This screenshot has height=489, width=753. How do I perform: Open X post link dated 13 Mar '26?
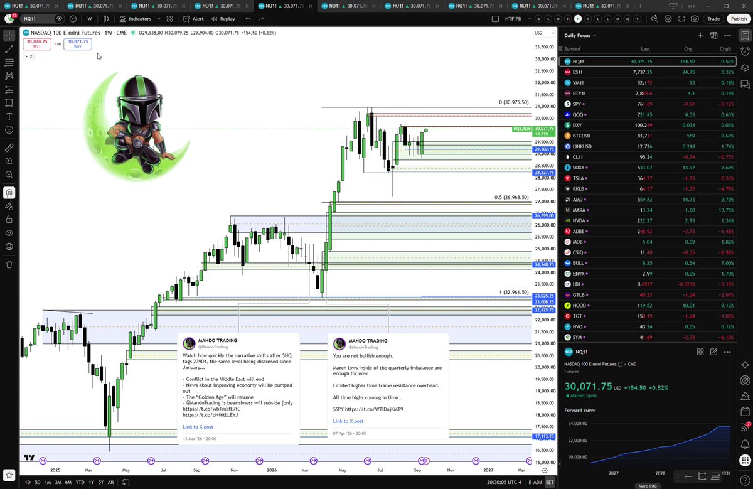[x=198, y=427]
